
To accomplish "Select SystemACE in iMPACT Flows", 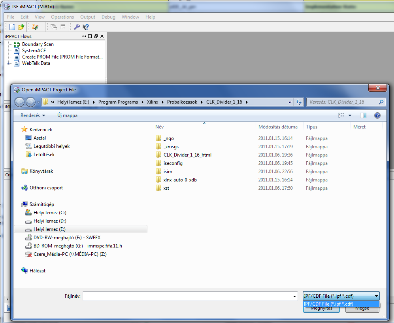I will pyautogui.click(x=34, y=51).
